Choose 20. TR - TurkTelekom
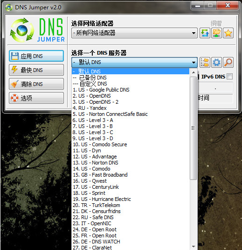This screenshot has width=242, height=250. point(131,205)
